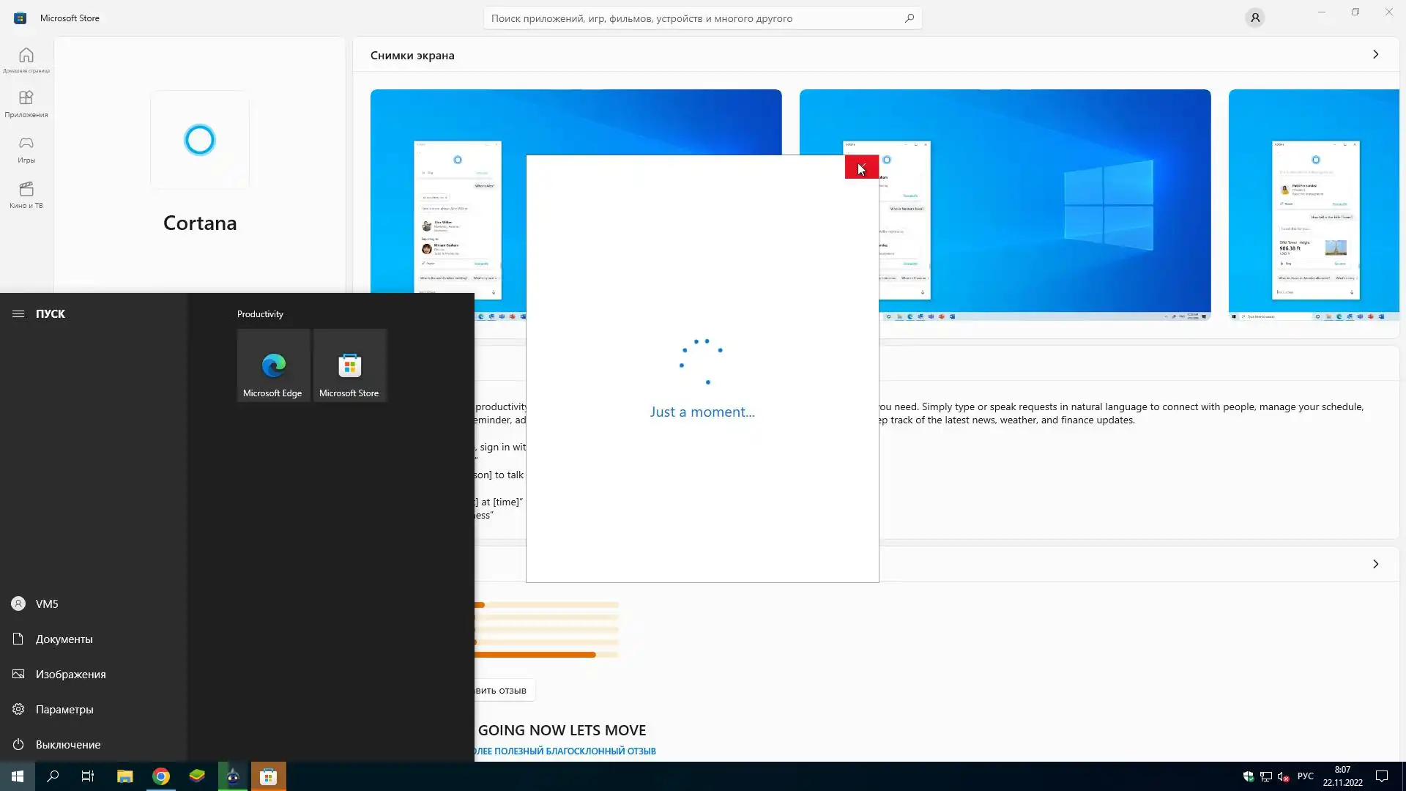This screenshot has width=1406, height=791.
Task: Open the Apps section in sidebar
Action: 26,104
